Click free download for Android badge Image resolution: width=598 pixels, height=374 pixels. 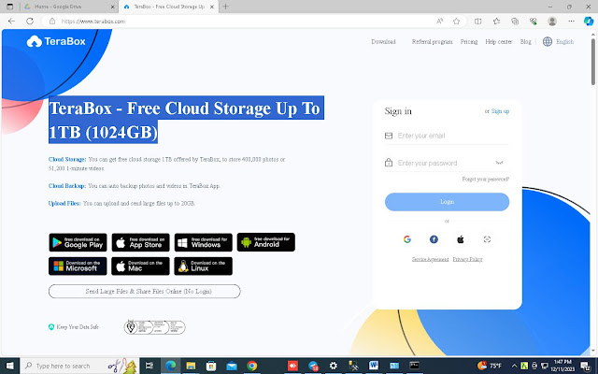265,242
